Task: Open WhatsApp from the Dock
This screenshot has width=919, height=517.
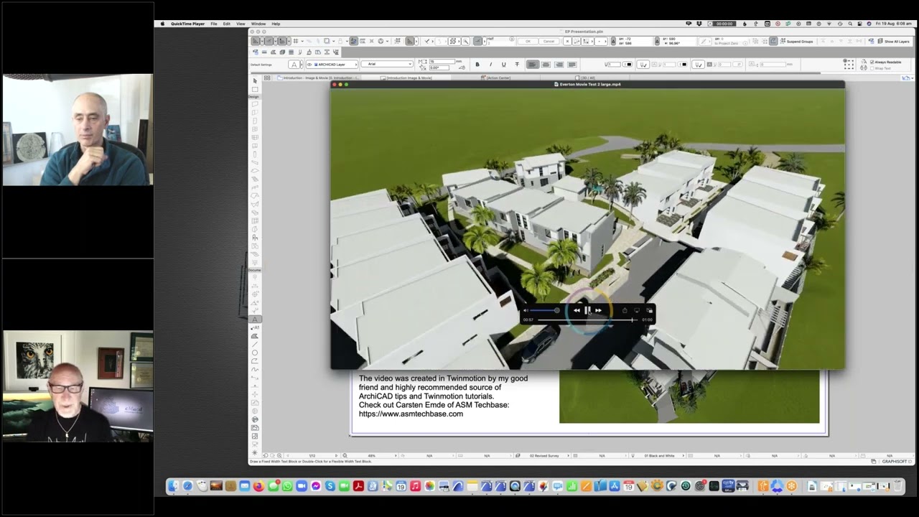Action: tap(287, 486)
